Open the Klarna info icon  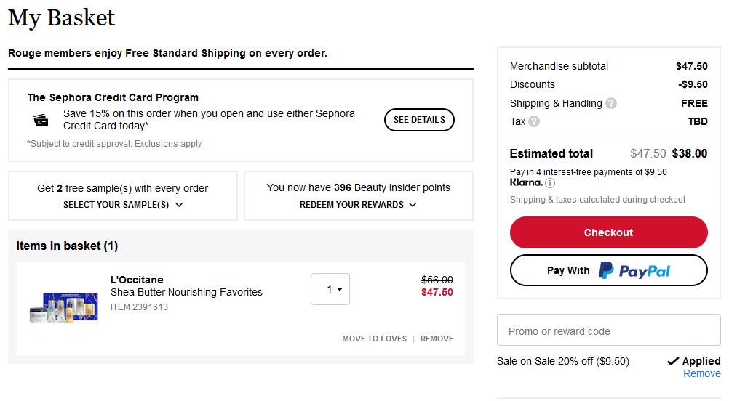[550, 183]
